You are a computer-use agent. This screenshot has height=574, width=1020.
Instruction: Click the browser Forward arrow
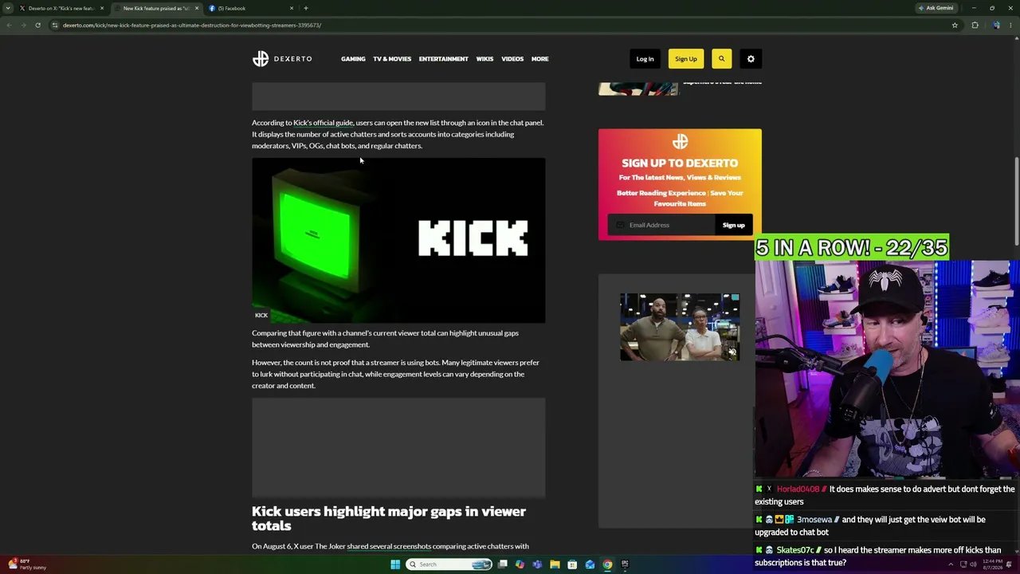click(23, 25)
